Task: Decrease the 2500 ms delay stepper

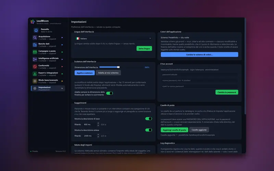Action: 98,137
